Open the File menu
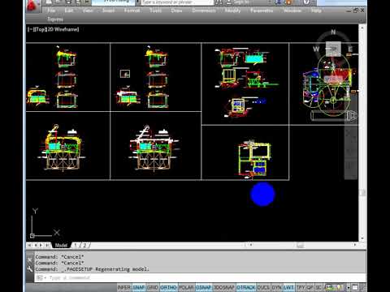 pyautogui.click(x=51, y=11)
